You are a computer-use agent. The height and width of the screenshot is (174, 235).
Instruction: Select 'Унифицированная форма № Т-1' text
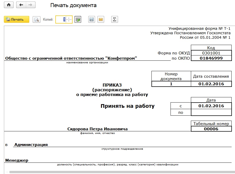click(199, 29)
